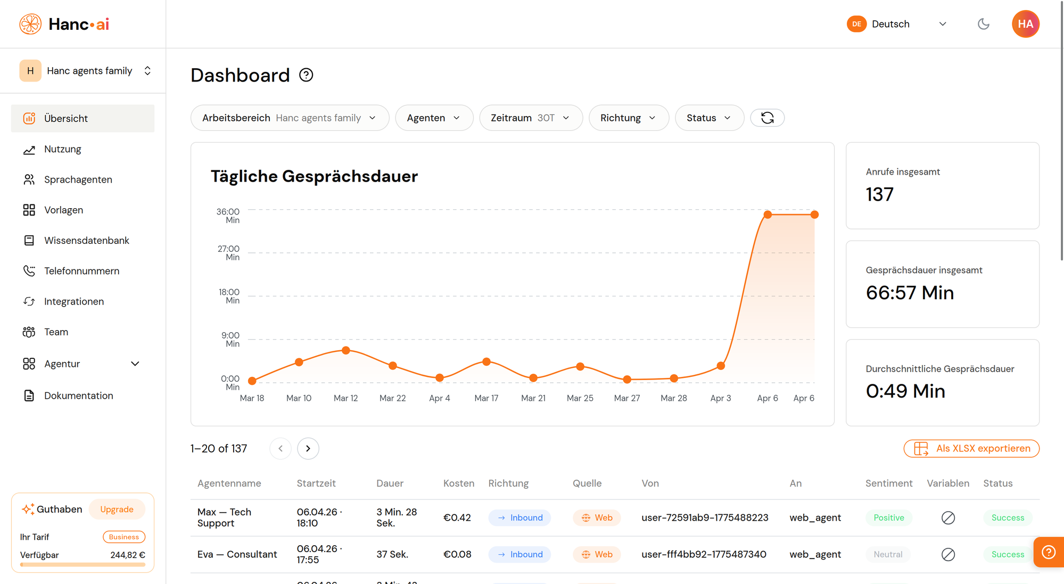
Task: Expand the Agentur section in the sidebar
Action: click(x=135, y=364)
